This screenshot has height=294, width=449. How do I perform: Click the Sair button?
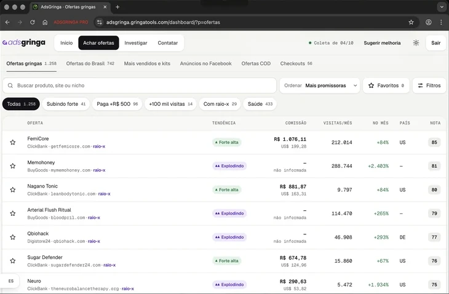436,43
